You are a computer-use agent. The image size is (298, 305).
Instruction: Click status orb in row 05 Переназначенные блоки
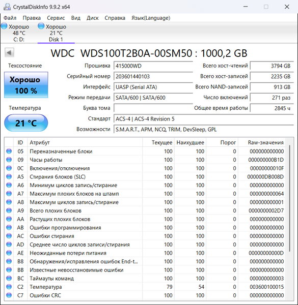coord(9,151)
